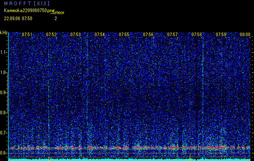This screenshot has height=161, width=254.
Task: Click the 1.1 kHz frequency label
Action: 3,52
